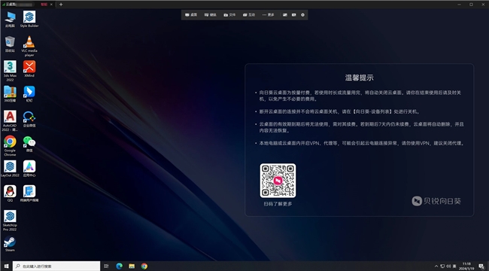Open the XMind desktop shortcut
This screenshot has height=271, width=489.
coord(29,69)
